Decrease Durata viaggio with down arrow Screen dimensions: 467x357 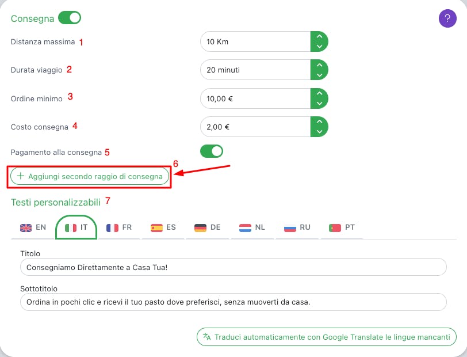click(x=319, y=75)
